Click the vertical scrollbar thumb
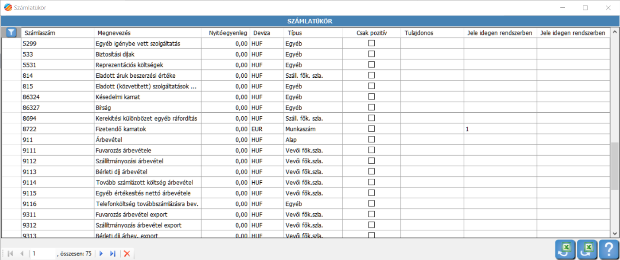The height and width of the screenshot is (260, 620). [615, 166]
